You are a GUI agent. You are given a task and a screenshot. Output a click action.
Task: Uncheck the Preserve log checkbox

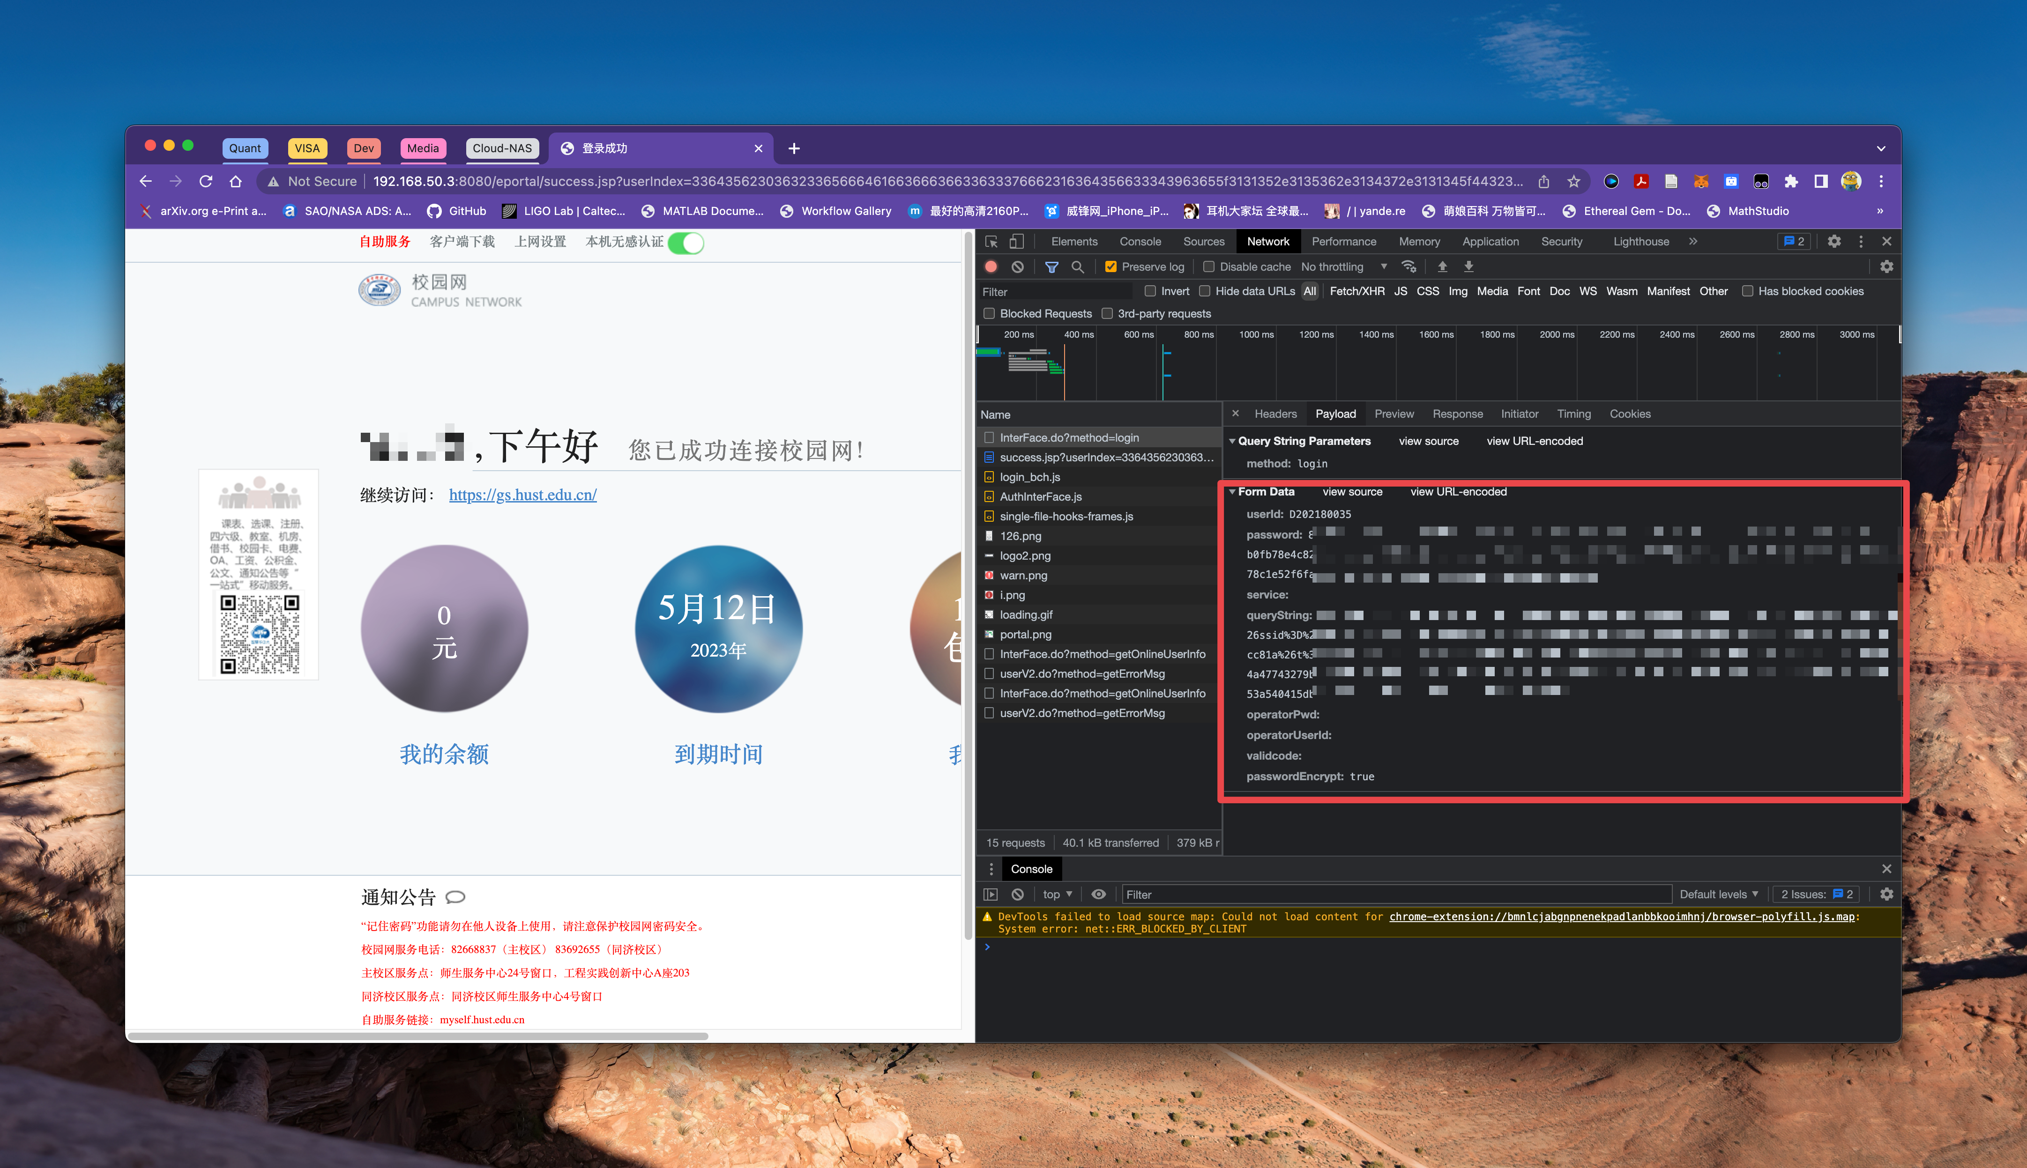(1110, 267)
